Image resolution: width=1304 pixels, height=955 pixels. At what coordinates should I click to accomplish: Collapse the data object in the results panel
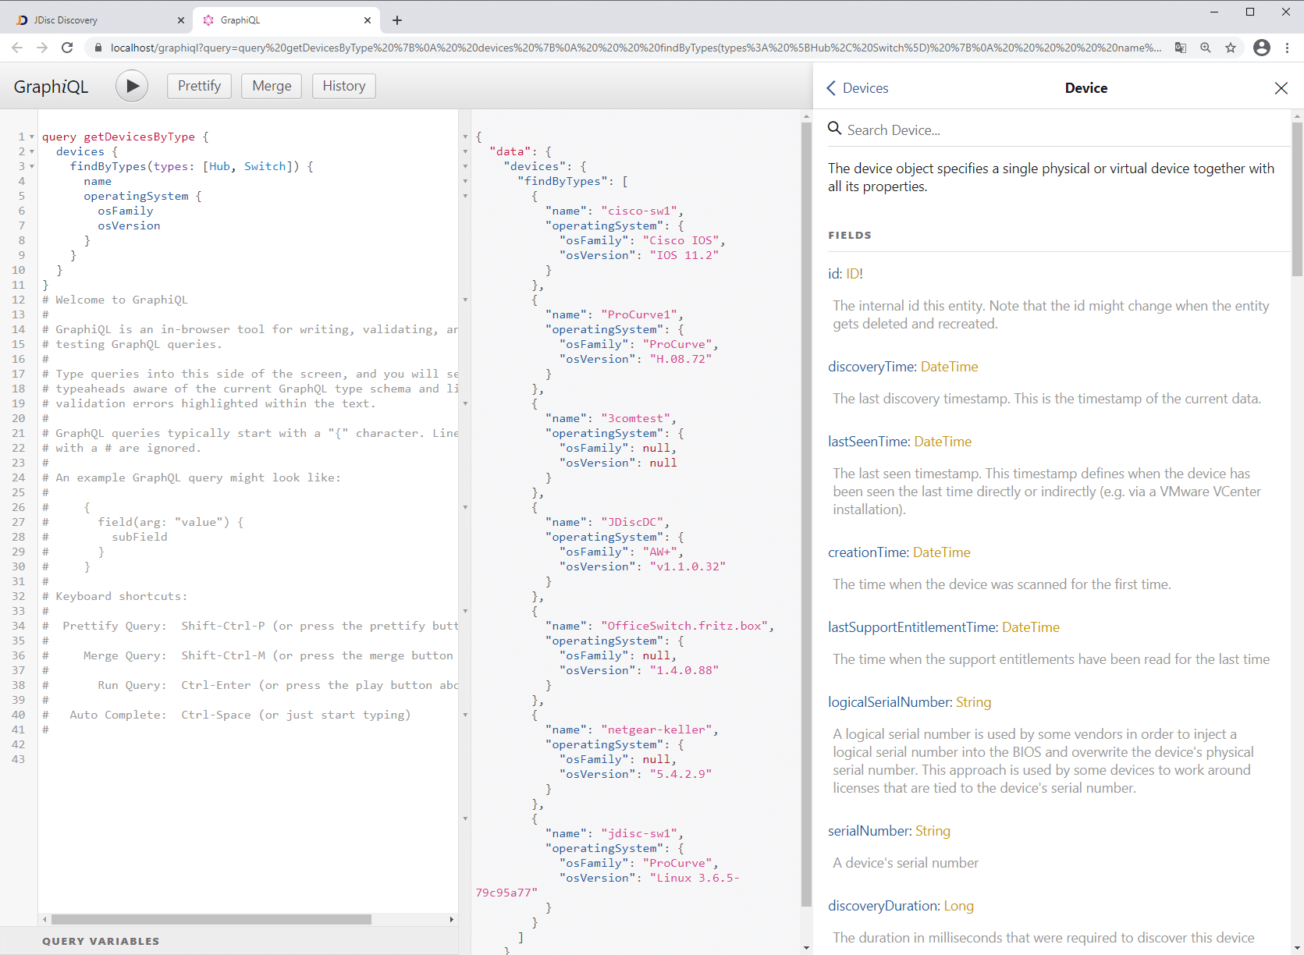[466, 151]
